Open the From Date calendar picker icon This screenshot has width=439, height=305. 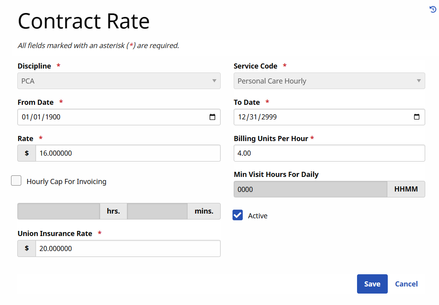click(212, 117)
